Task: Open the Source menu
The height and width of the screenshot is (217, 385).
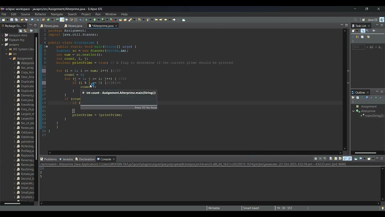Action: click(x=26, y=14)
